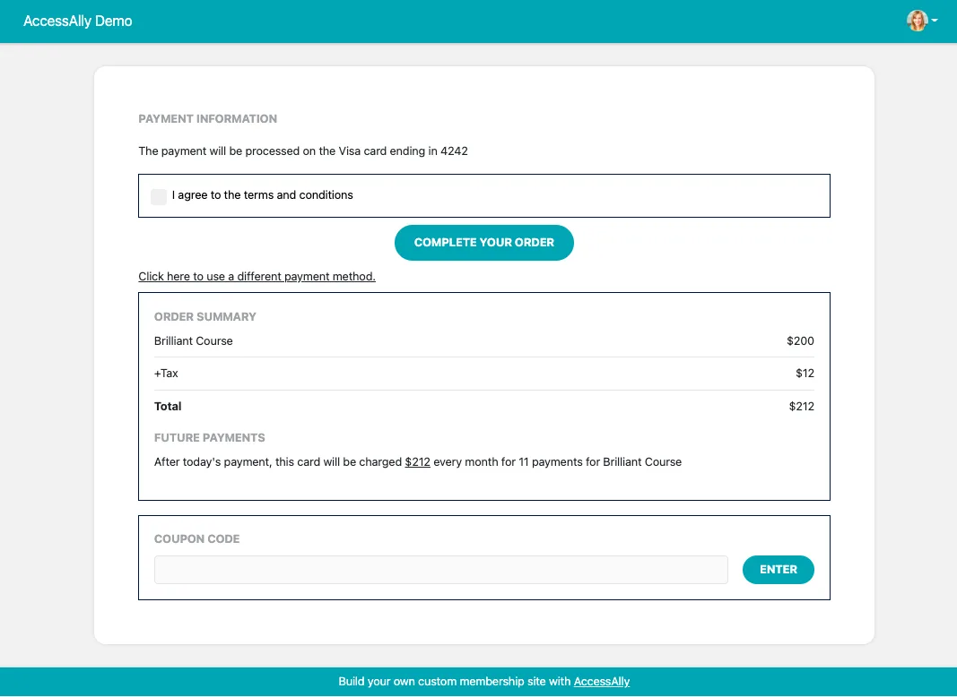The height and width of the screenshot is (697, 957).
Task: Click the Payment Information heading
Action: (x=207, y=119)
